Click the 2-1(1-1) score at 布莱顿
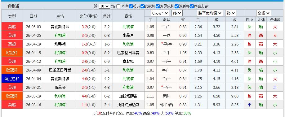This screenshot has height=117, width=285. click(89, 87)
